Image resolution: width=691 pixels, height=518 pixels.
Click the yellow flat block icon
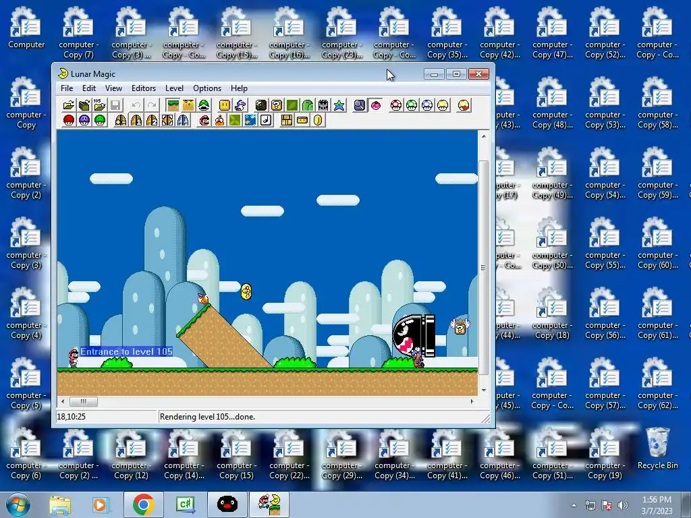pos(302,120)
